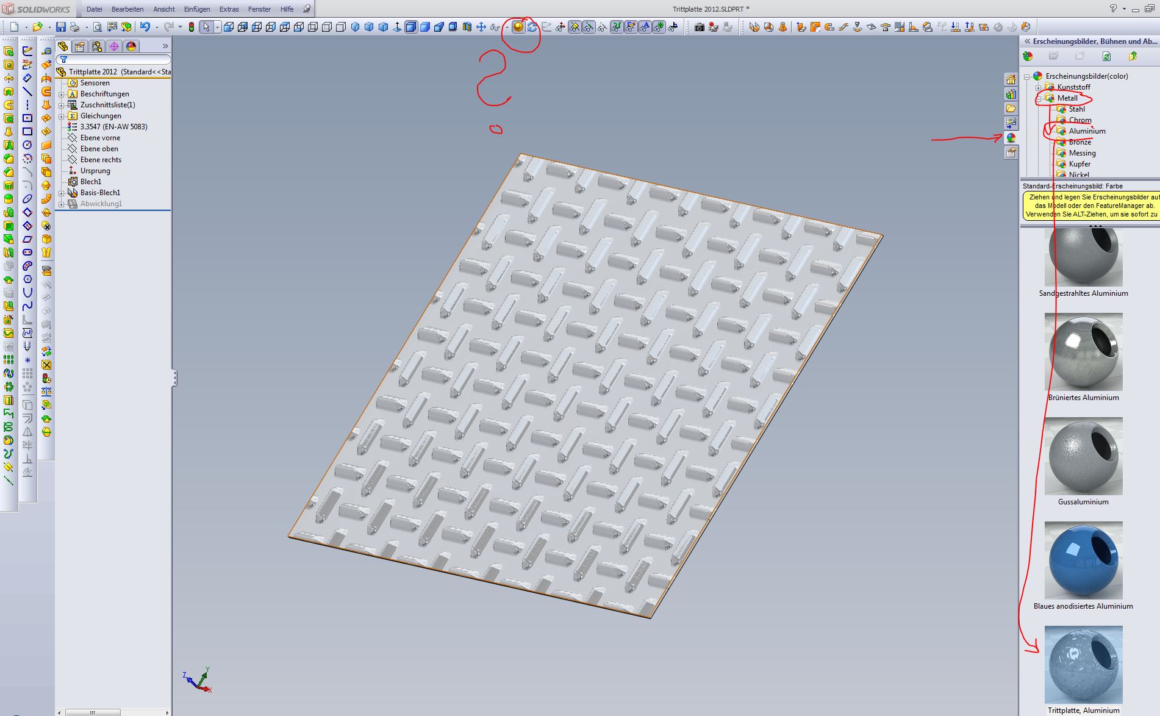1160x716 pixels.
Task: Select the pan (four-arrow move) view tool
Action: [x=481, y=27]
